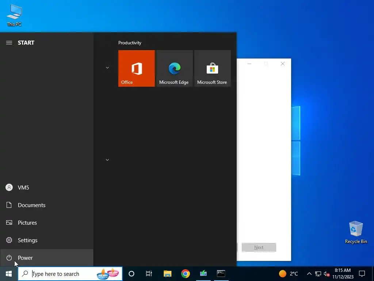Open Settings from Start menu
374x281 pixels.
click(46, 240)
